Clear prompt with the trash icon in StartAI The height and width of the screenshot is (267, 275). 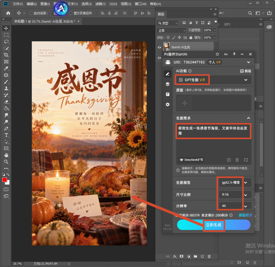pos(237,160)
